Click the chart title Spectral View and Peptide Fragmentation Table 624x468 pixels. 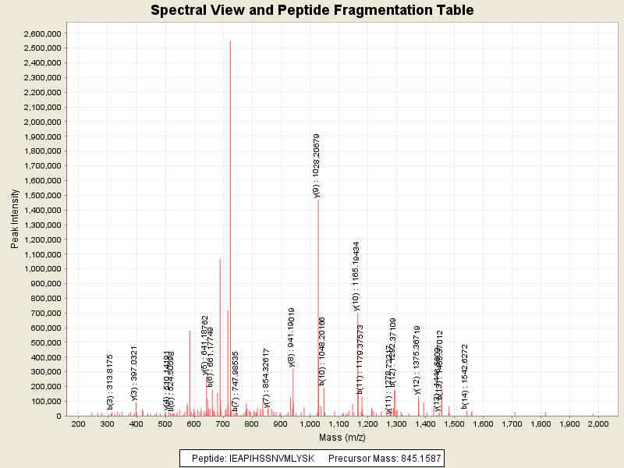(x=312, y=10)
